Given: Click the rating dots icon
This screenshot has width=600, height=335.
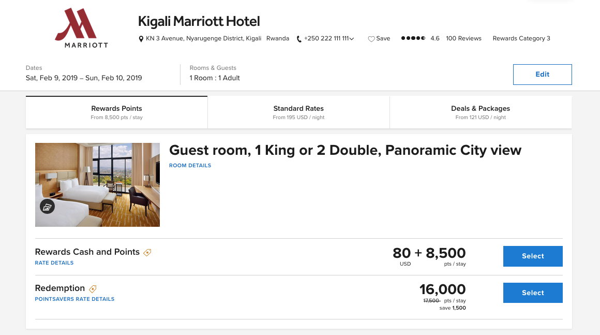Looking at the screenshot, I should [413, 38].
